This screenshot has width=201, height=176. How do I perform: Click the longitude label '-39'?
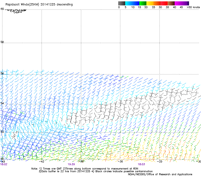point(81,162)
